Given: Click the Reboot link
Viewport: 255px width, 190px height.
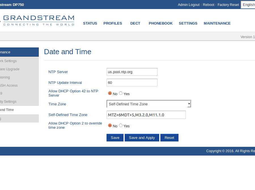Looking at the screenshot, I should tap(209, 5).
